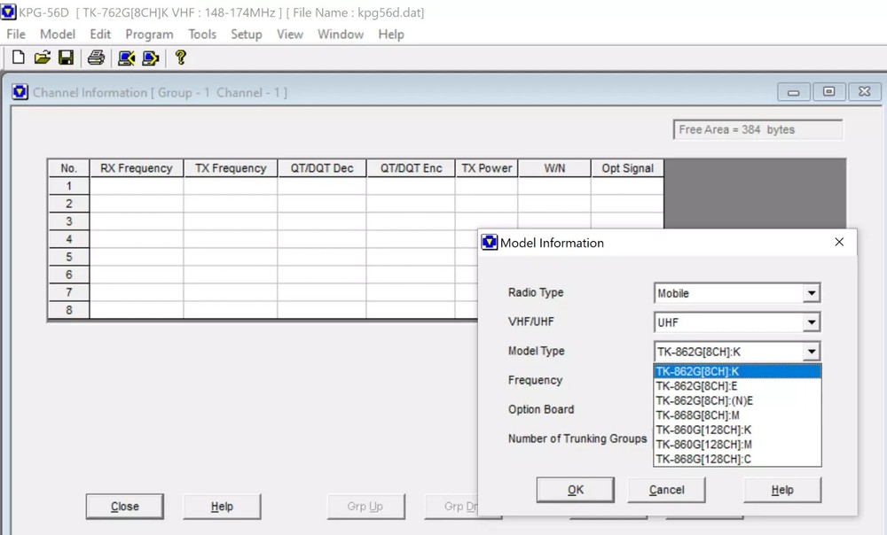Select channel row number 4
The image size is (887, 535).
[x=69, y=239]
